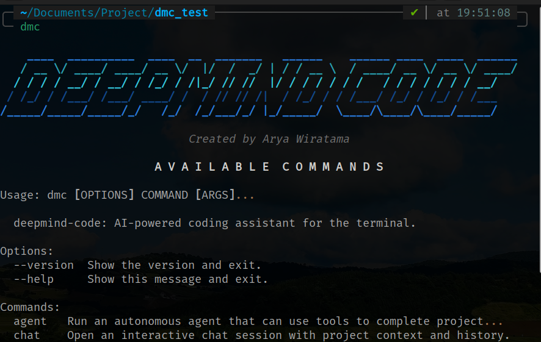
Task: Click the '--version' option
Action: (44, 265)
